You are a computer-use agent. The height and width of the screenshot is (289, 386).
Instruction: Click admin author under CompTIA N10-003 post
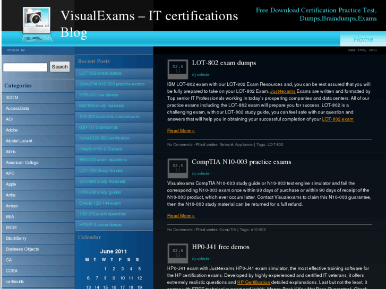pyautogui.click(x=203, y=173)
